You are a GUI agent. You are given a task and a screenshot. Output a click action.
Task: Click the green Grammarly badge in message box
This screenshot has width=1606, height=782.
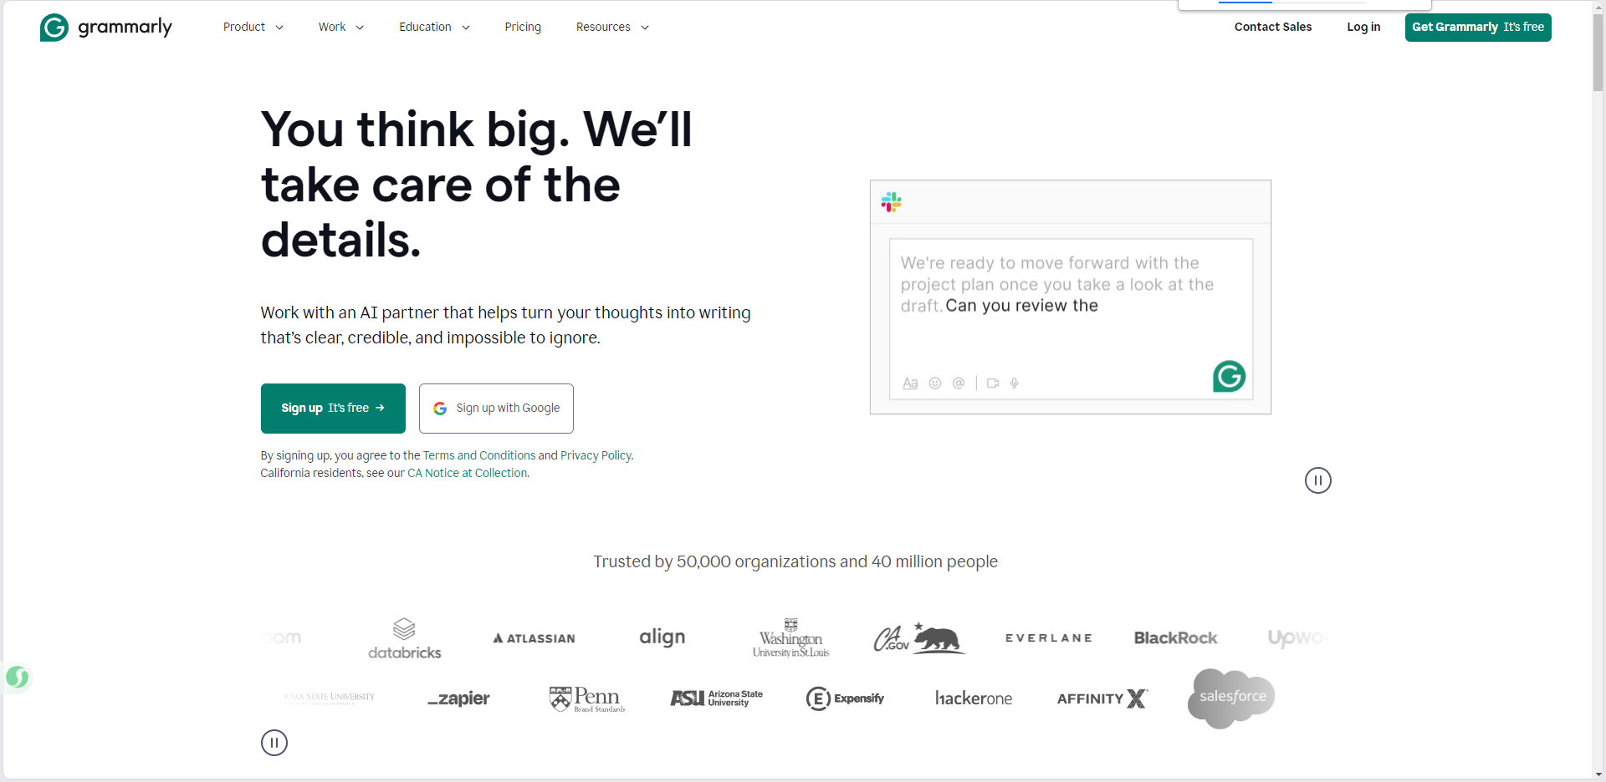click(1229, 377)
